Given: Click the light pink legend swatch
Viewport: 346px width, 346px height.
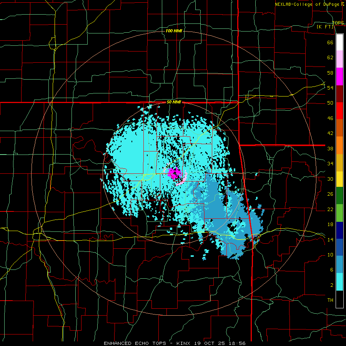Looking at the screenshot, I should tap(339, 59).
